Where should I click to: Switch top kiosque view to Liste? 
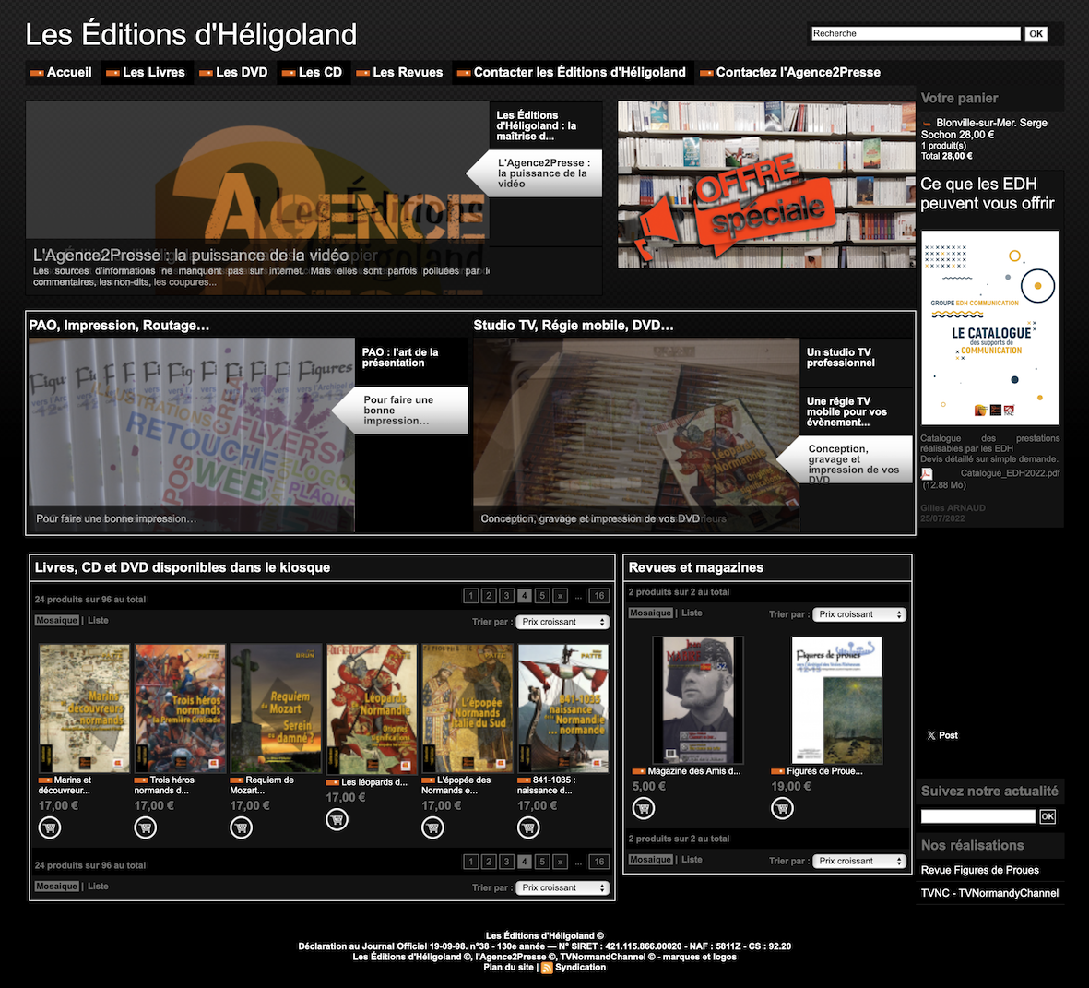tap(98, 621)
